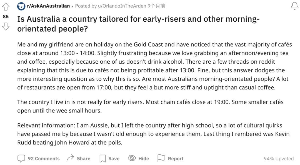This screenshot has width=300, height=165.
Task: Downvote the post with the down arrow
Action: [x=6, y=26]
